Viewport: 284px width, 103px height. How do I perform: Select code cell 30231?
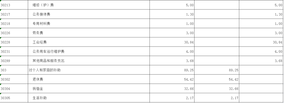[14, 51]
